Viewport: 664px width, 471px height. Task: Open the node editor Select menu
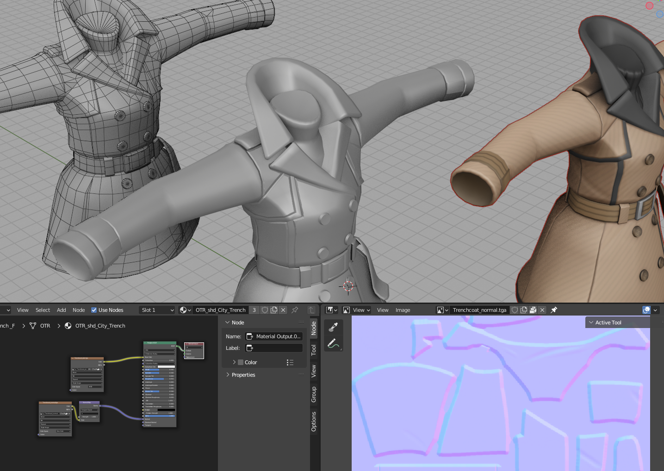tap(43, 310)
